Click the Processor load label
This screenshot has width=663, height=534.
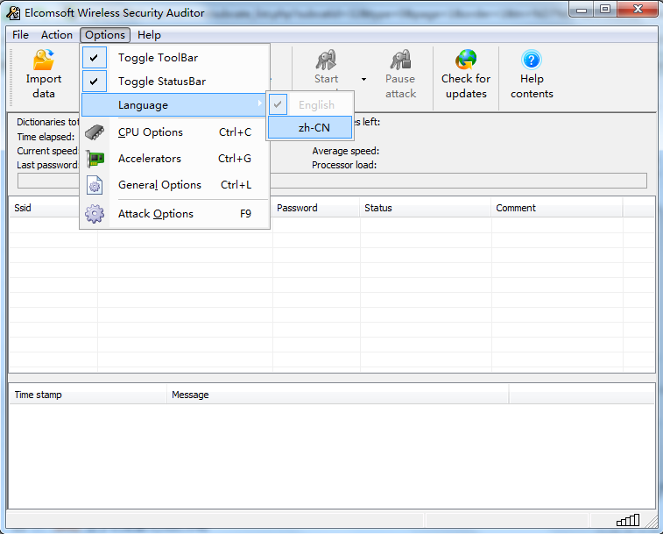[344, 165]
